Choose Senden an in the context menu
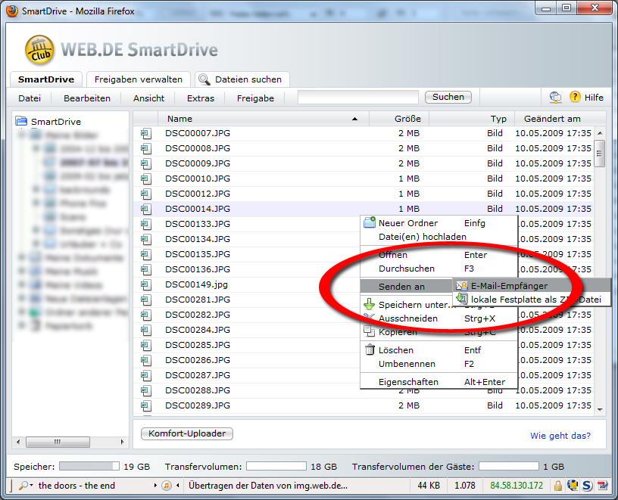Screen dimensions: 618x500 coord(407,286)
